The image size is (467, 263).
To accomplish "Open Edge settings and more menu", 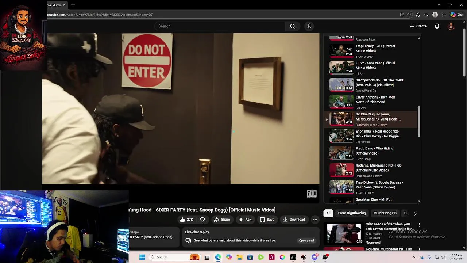I will point(444,15).
